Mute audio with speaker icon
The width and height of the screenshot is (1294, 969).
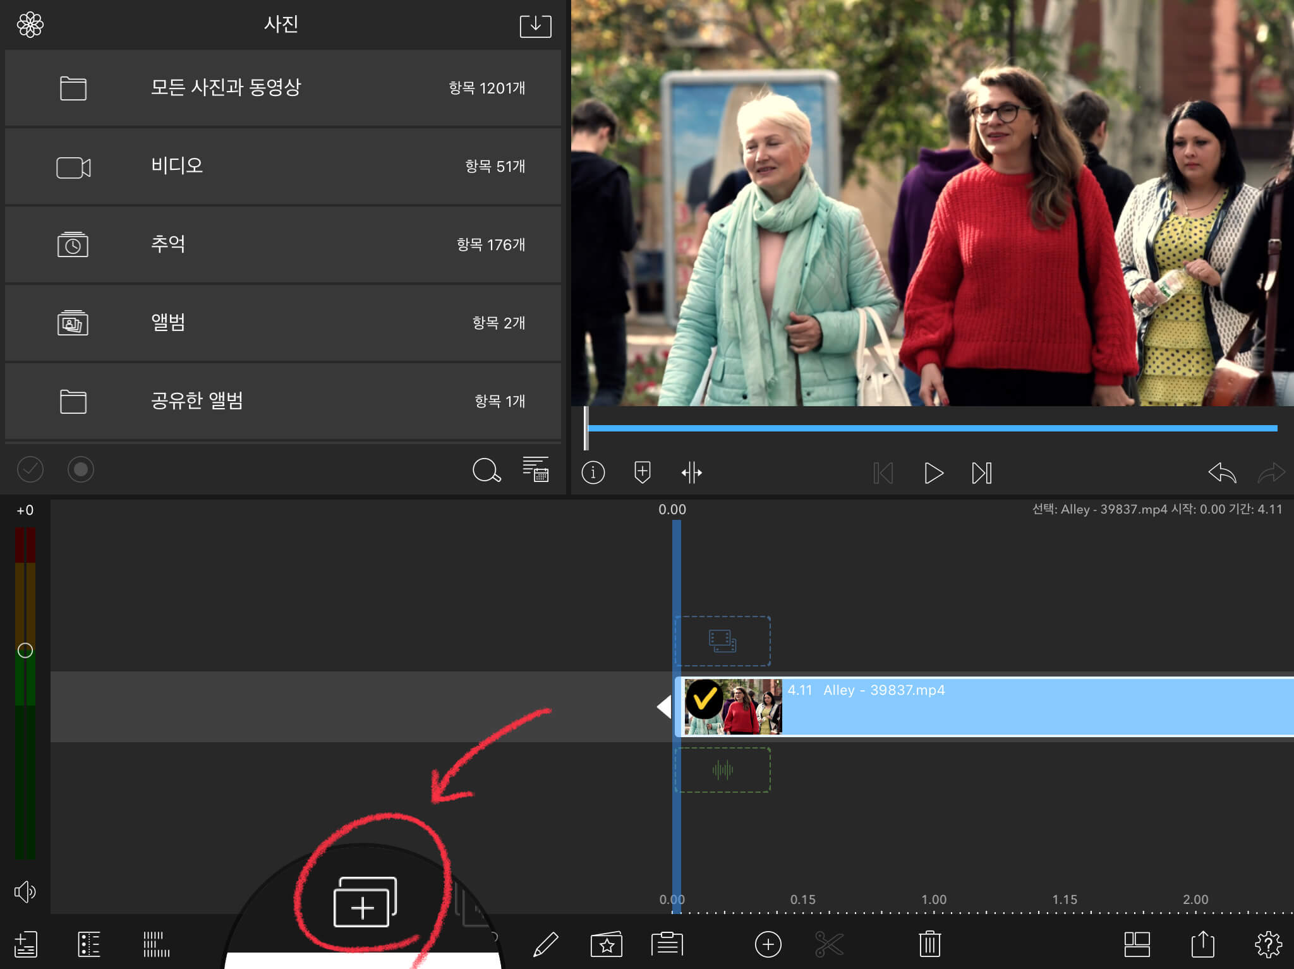click(25, 892)
